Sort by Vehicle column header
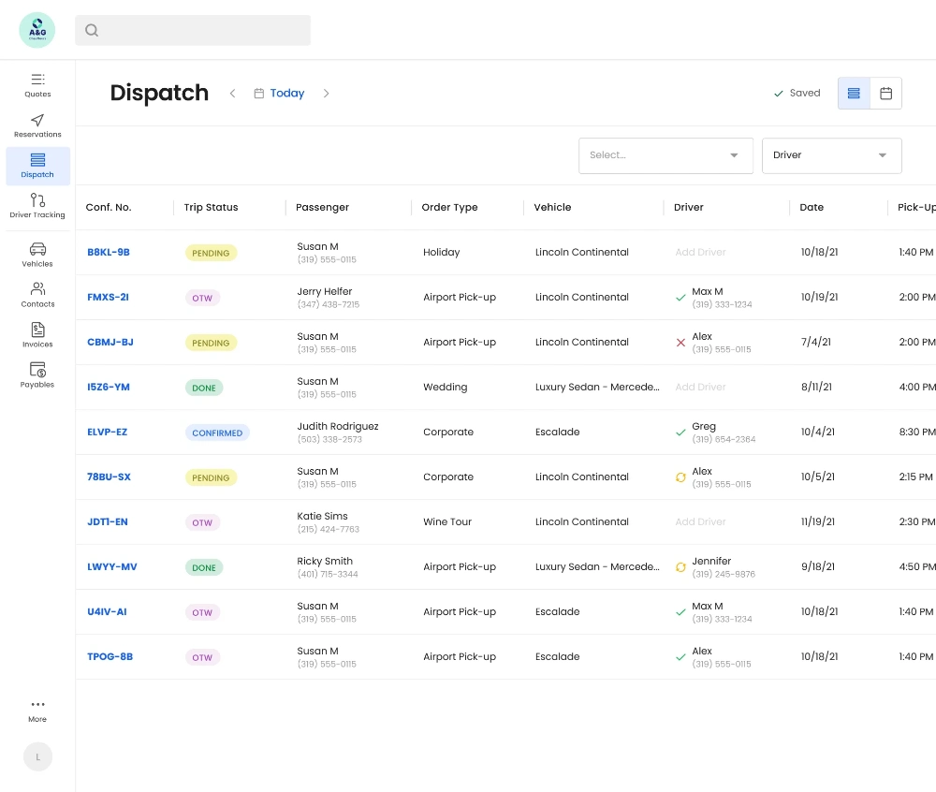 click(x=552, y=207)
